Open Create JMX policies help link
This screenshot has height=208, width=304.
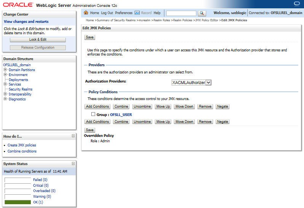(22, 145)
